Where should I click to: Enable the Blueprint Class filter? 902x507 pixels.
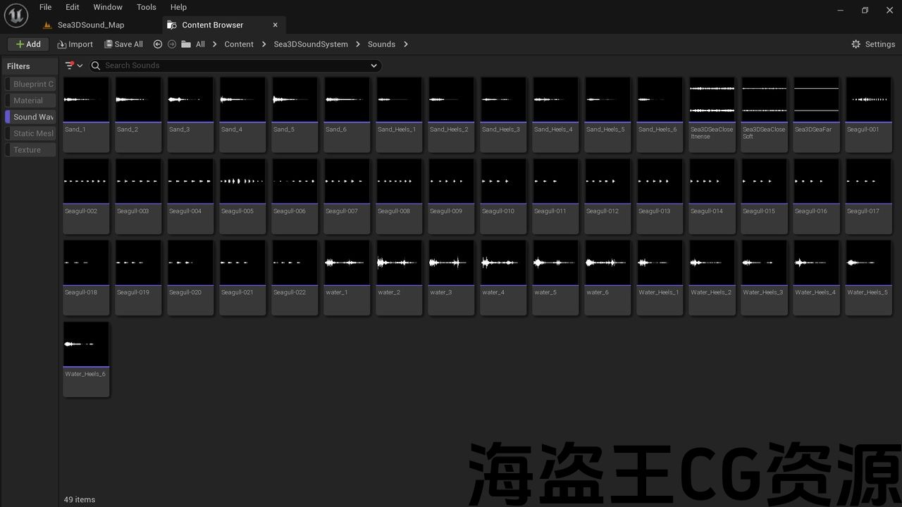31,84
